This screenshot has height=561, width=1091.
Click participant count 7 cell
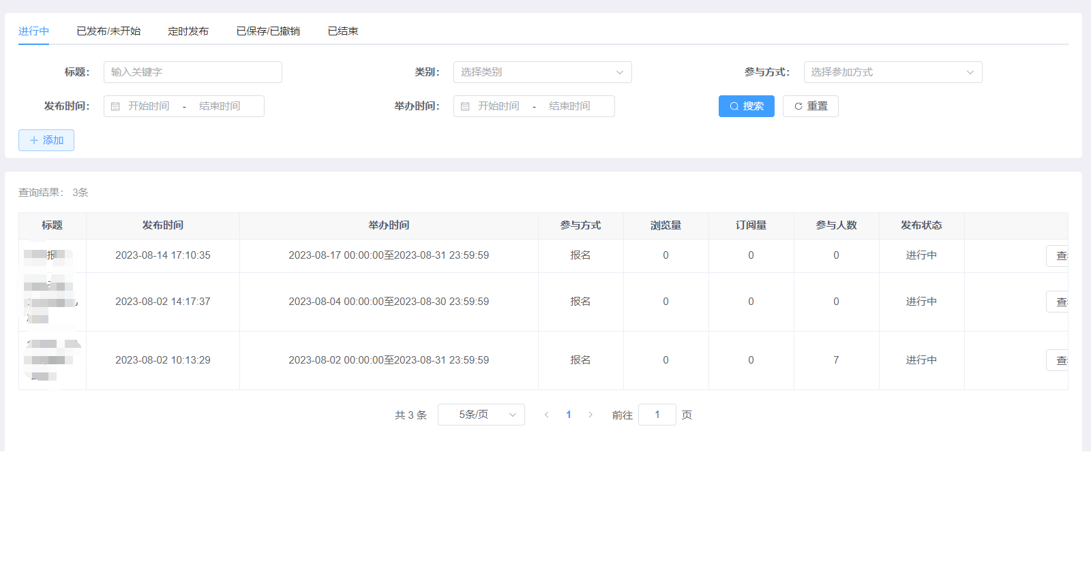(837, 360)
